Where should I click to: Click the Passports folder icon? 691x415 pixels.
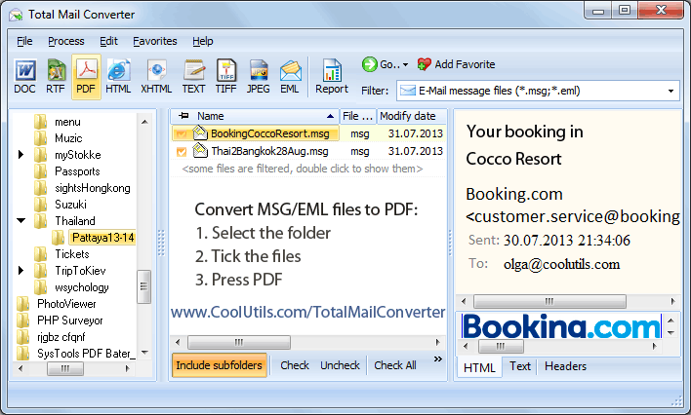click(x=40, y=171)
